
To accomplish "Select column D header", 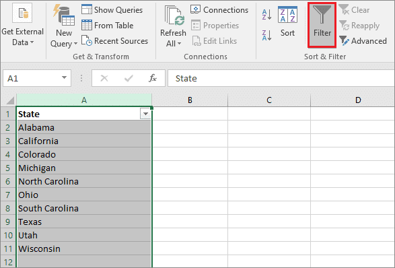I will (353, 100).
